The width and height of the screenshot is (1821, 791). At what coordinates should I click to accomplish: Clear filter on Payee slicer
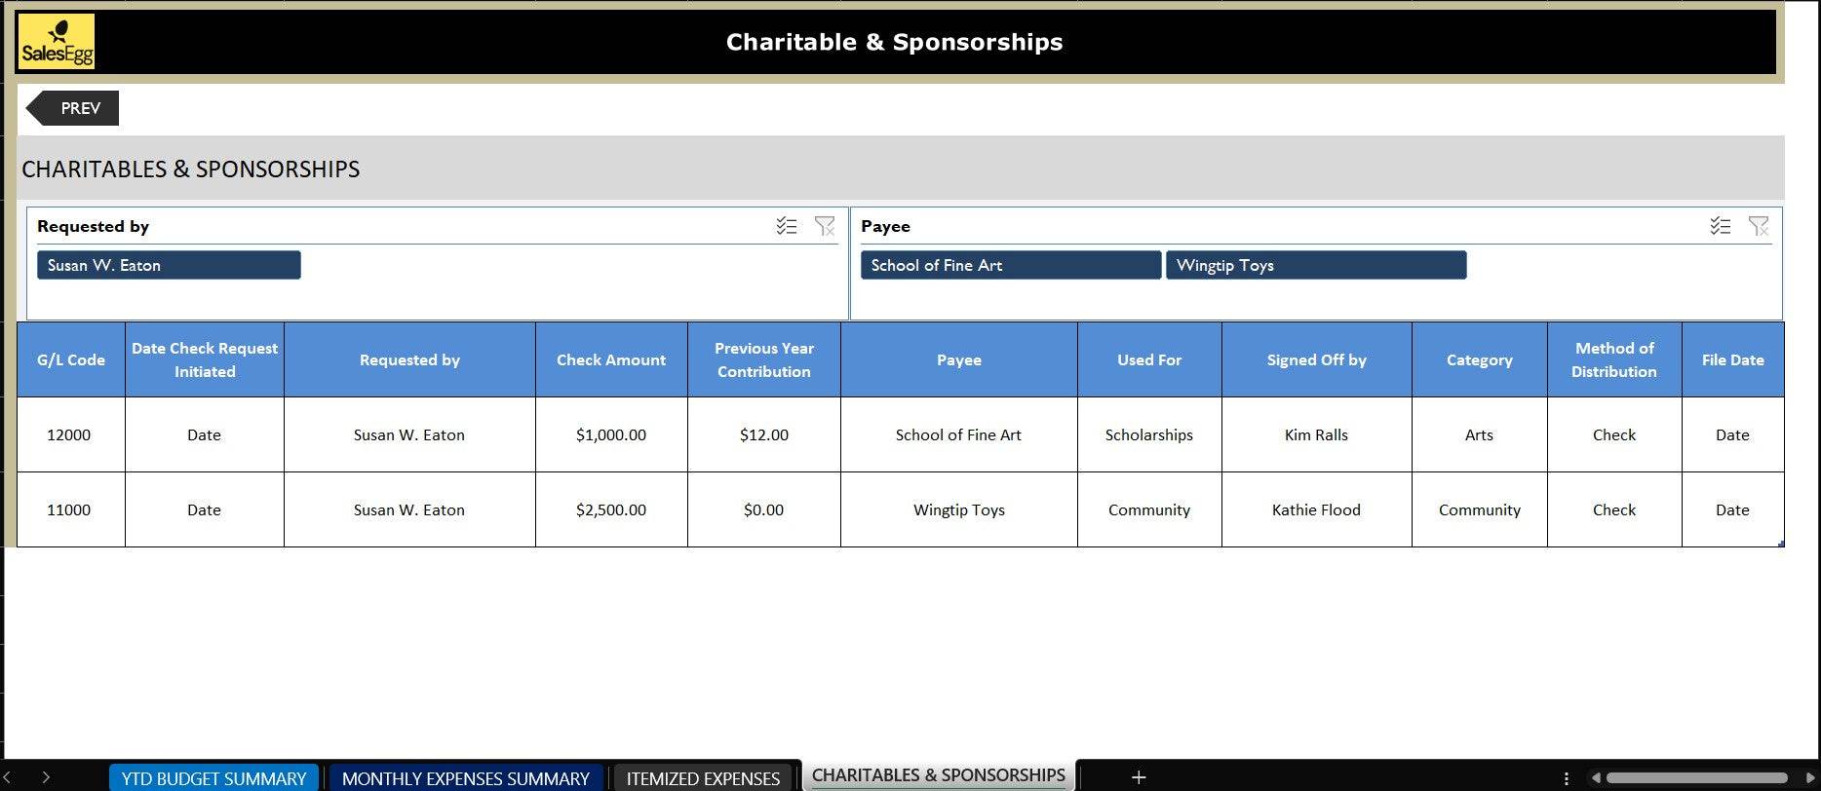(x=1758, y=226)
